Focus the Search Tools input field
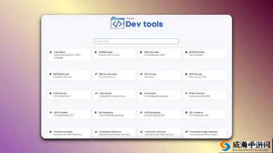Image resolution: width=273 pixels, height=153 pixels. pos(136,41)
